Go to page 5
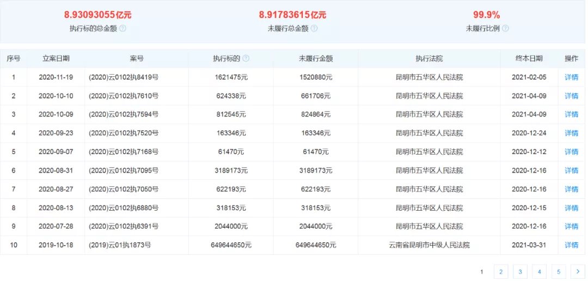This screenshot has height=281, width=588. coord(559,272)
